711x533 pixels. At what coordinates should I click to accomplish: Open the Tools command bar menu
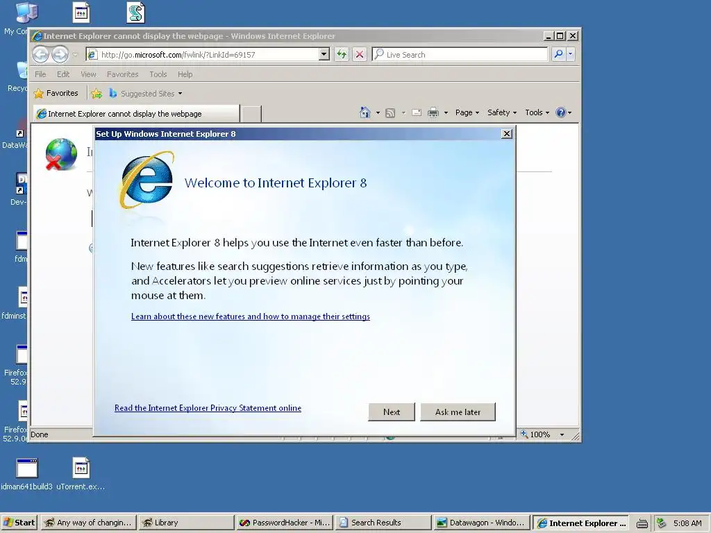537,113
